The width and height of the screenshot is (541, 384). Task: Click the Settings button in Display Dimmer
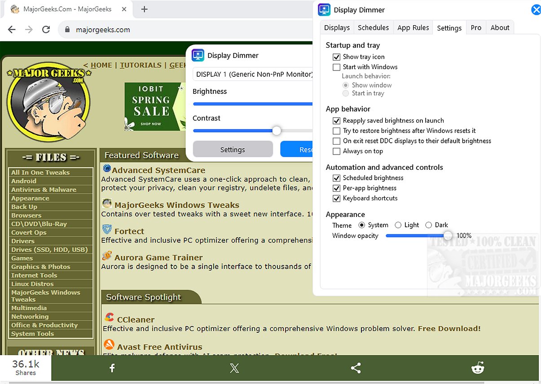233,150
